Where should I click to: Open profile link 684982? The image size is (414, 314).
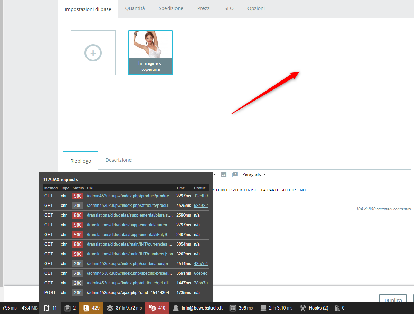click(x=201, y=206)
